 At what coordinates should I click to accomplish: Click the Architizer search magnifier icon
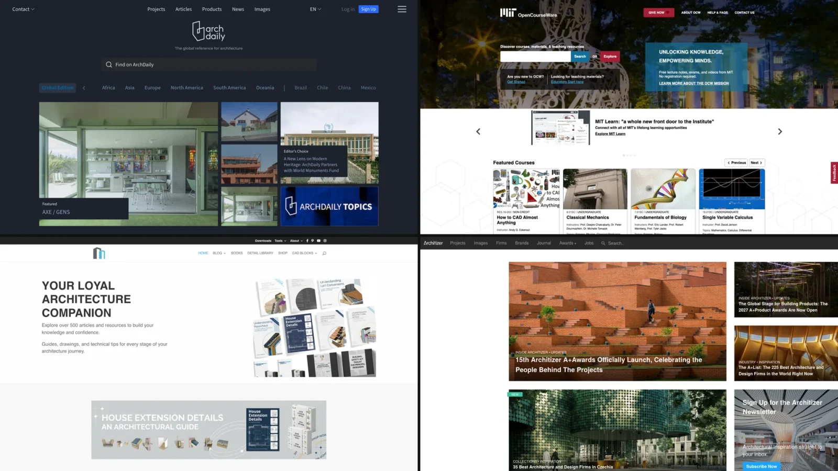coord(603,243)
